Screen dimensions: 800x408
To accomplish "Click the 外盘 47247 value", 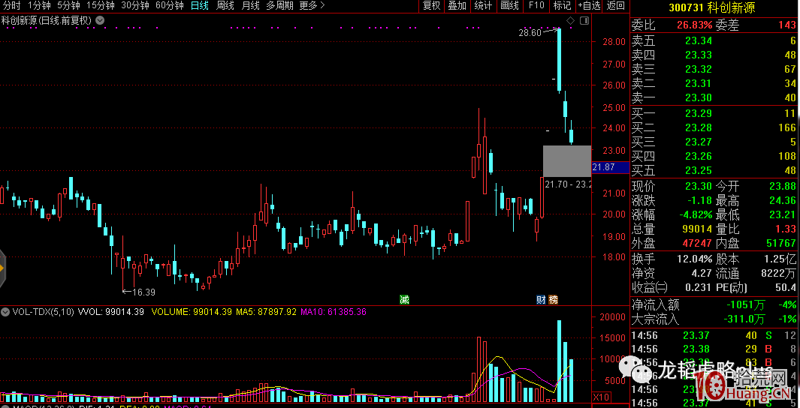I will 696,243.
